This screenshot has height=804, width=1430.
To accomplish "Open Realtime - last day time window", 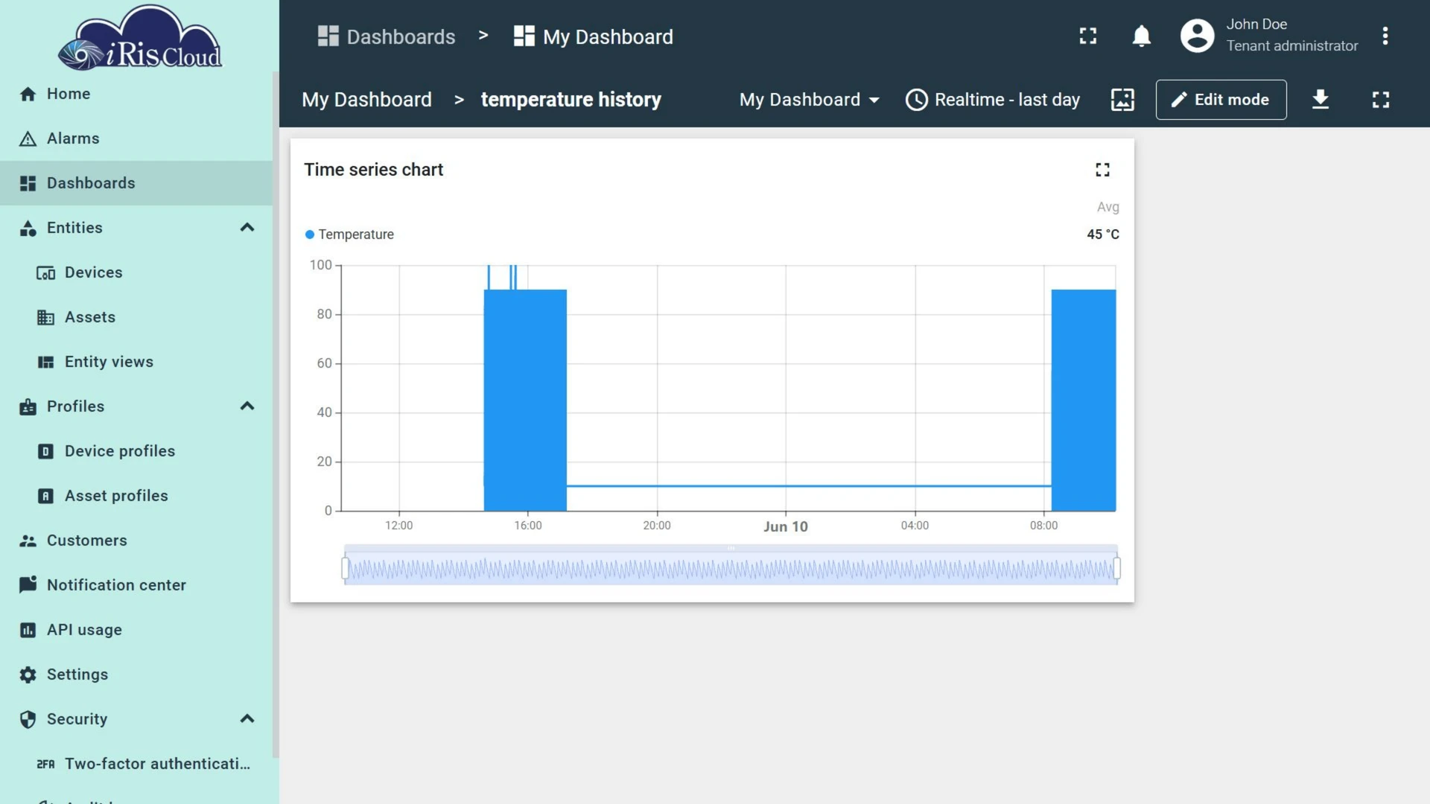I will [x=993, y=99].
